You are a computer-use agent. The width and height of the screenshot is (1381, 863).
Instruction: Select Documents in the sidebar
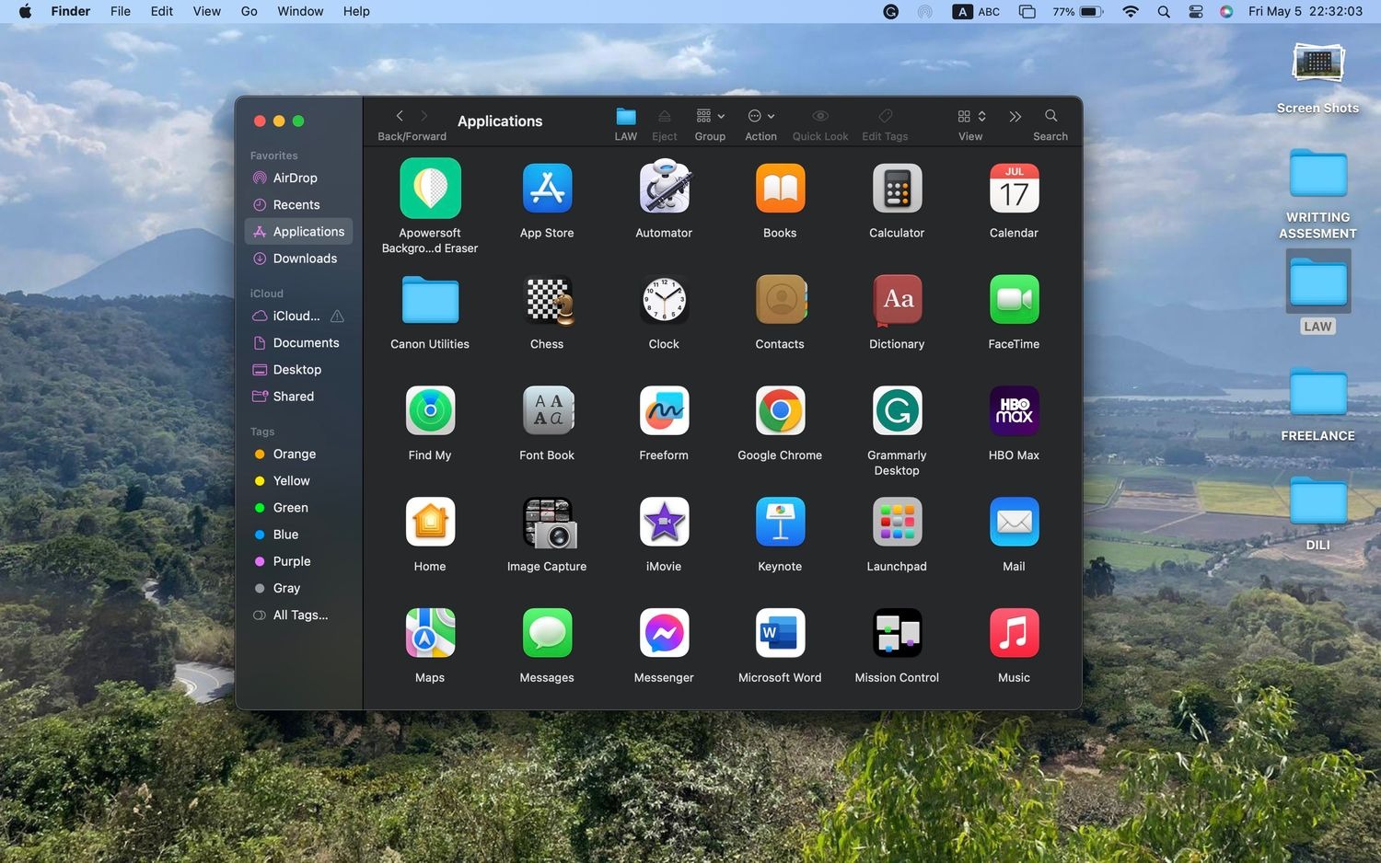[x=298, y=343]
